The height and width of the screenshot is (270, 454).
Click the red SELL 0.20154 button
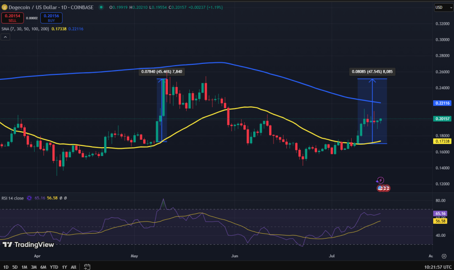(x=12, y=18)
